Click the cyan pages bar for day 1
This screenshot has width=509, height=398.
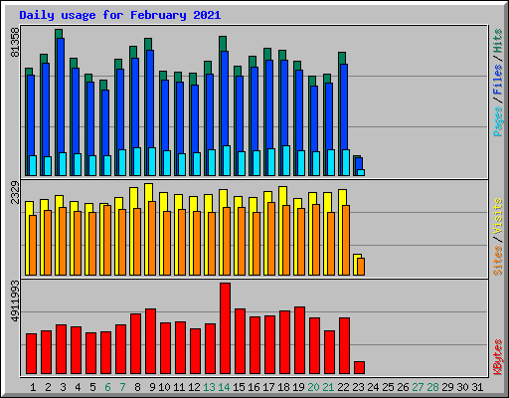[33, 165]
